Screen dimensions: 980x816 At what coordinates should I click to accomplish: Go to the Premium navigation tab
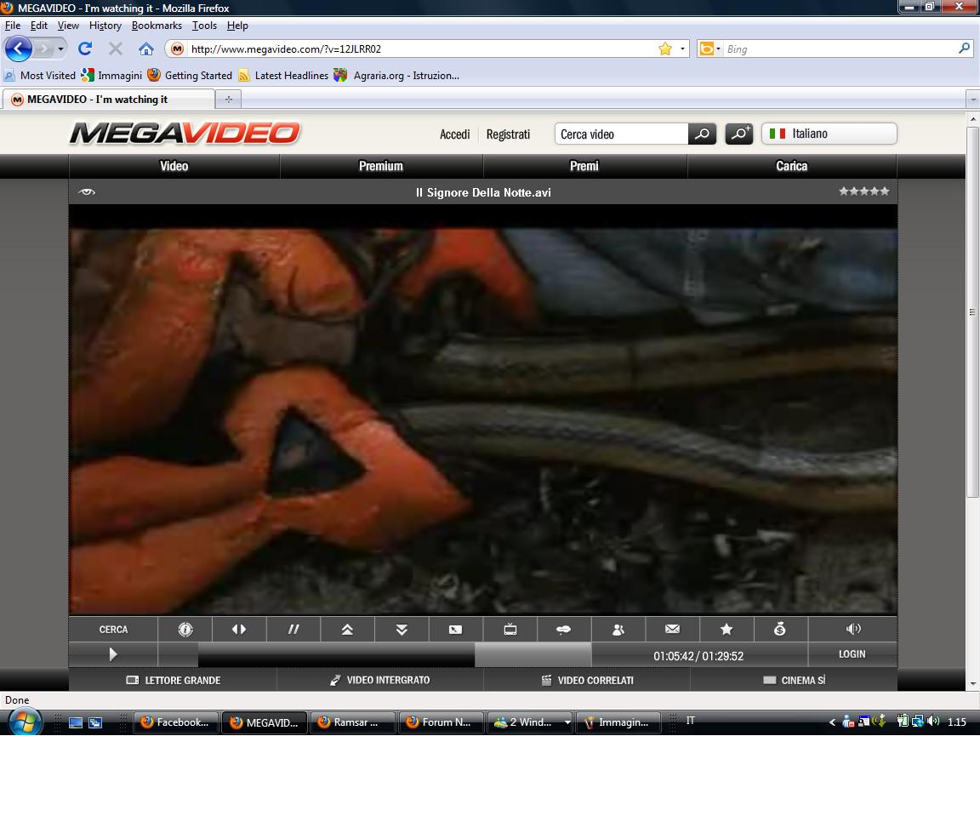[380, 166]
